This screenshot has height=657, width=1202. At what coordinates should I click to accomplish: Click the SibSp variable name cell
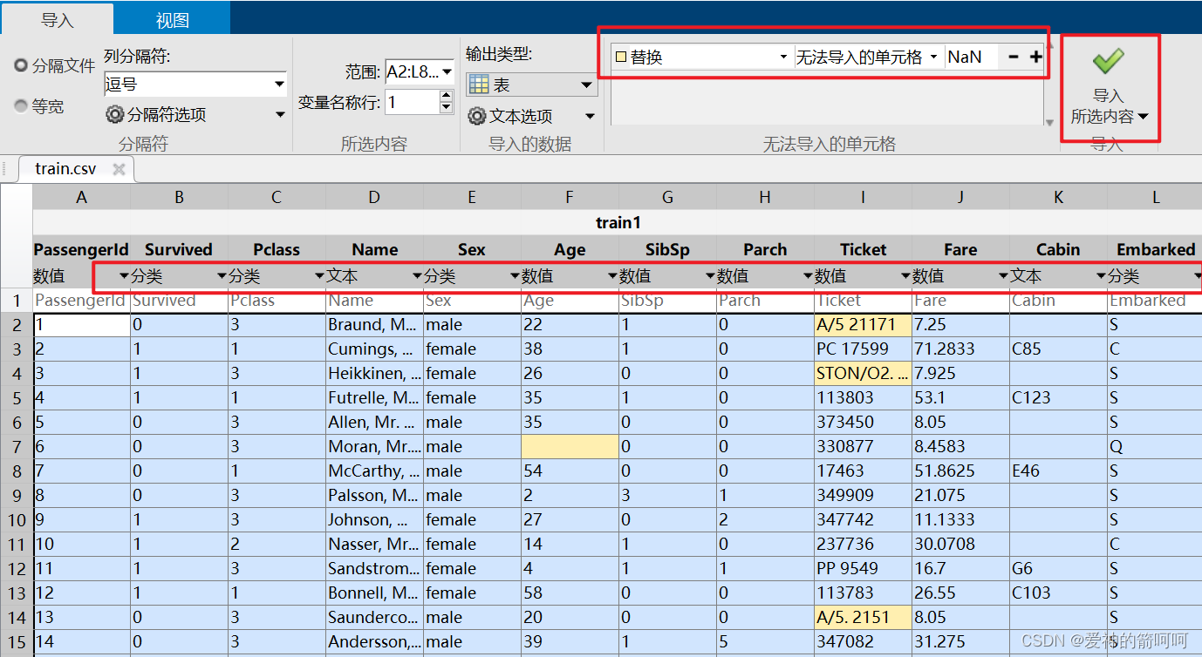click(667, 249)
